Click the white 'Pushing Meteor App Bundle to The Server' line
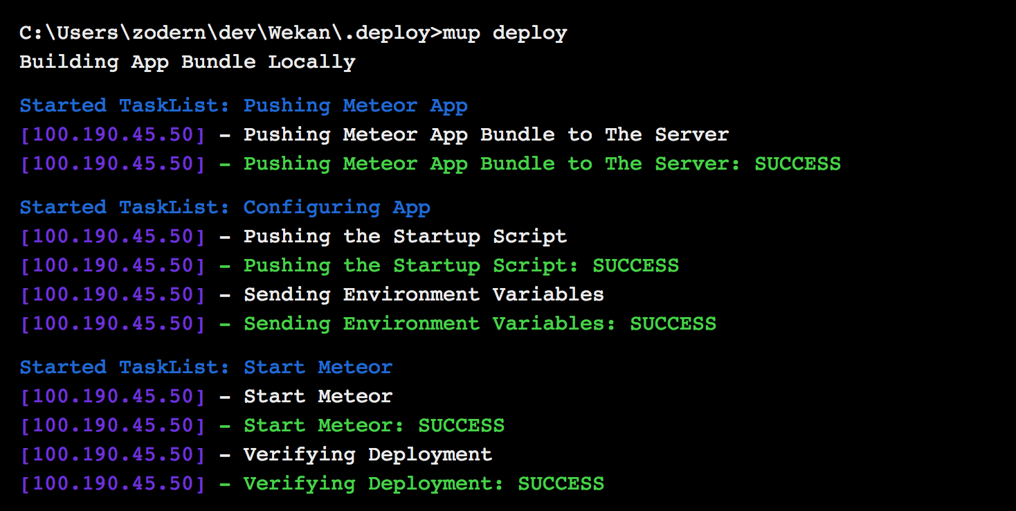The image size is (1016, 511). (374, 134)
